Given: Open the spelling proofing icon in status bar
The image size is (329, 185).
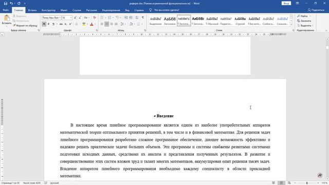Looking at the screenshot, I should pos(46,183).
